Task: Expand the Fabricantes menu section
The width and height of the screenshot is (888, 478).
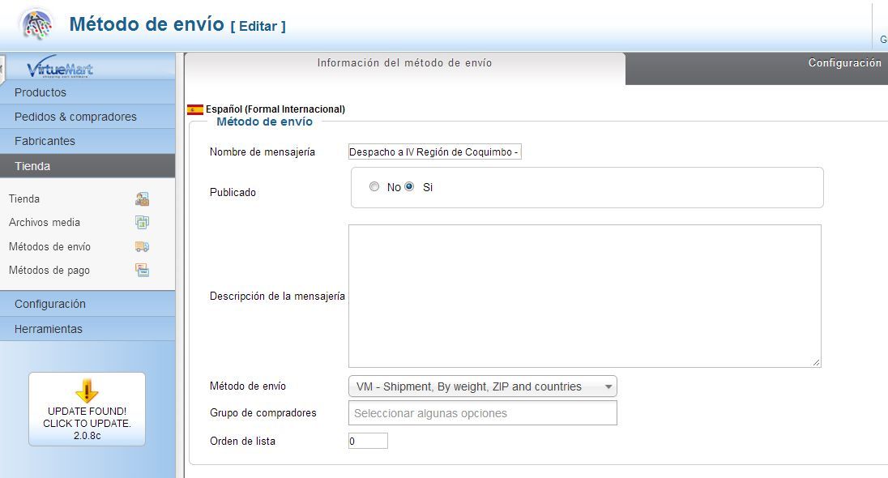Action: pos(88,141)
